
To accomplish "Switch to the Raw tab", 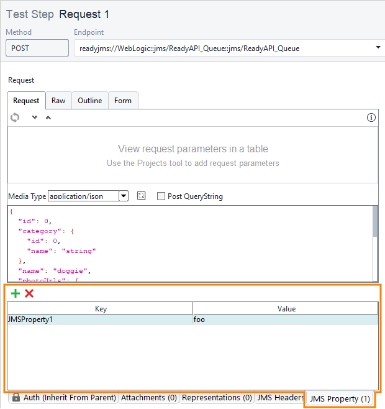I will point(58,101).
